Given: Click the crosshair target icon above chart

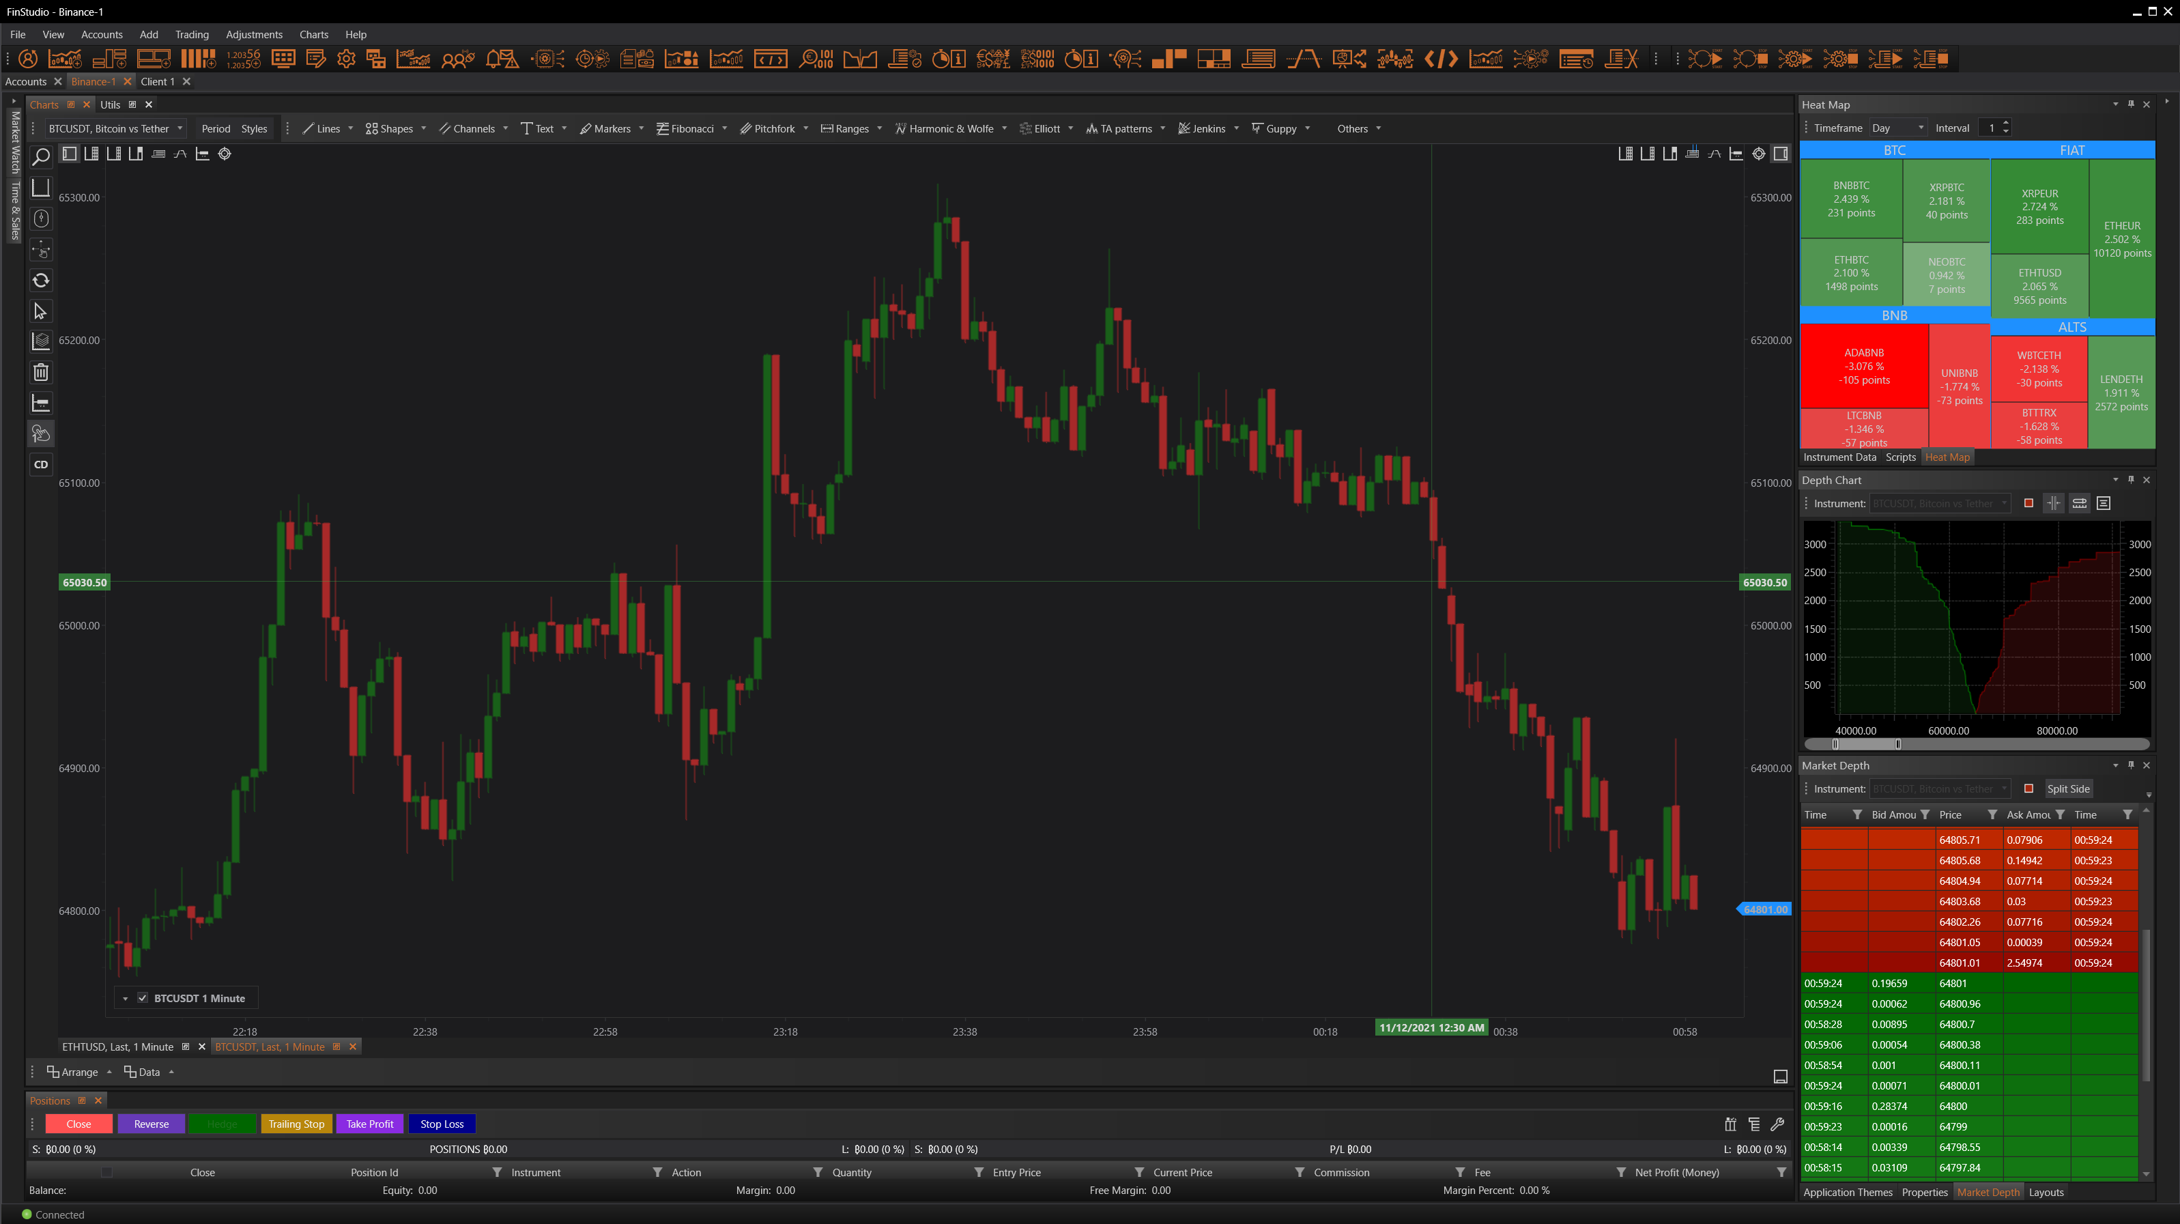Looking at the screenshot, I should click(225, 154).
